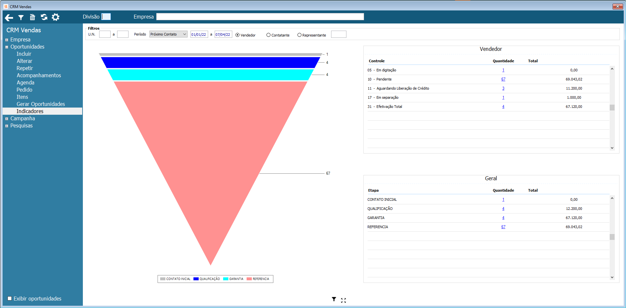
Task: Click quantity link for GARANTIA row
Action: click(503, 218)
